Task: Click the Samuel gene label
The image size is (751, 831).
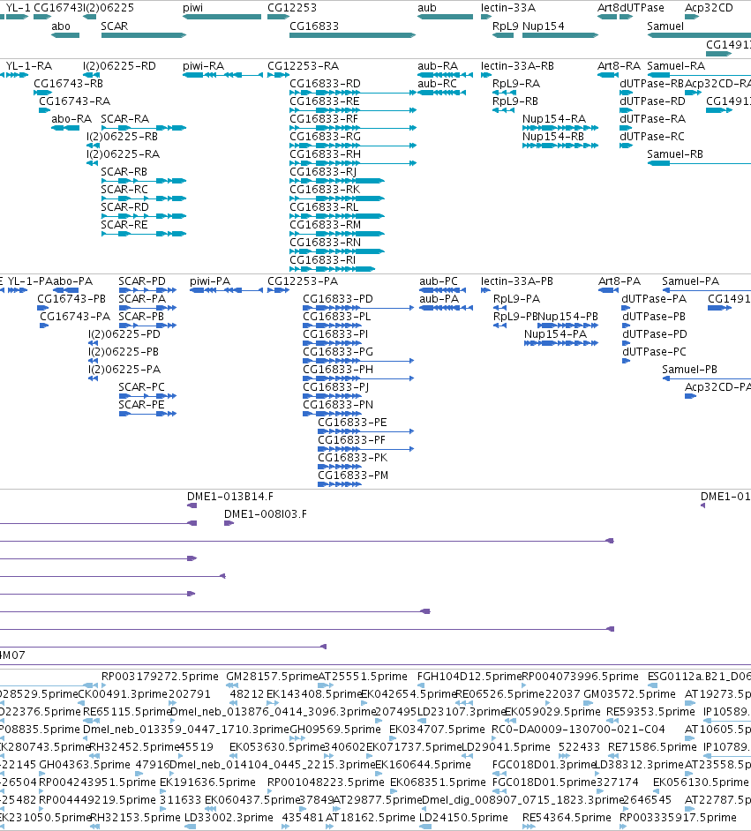Action: click(x=665, y=26)
